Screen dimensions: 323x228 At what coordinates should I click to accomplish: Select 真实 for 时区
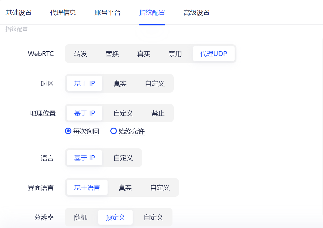click(x=120, y=83)
